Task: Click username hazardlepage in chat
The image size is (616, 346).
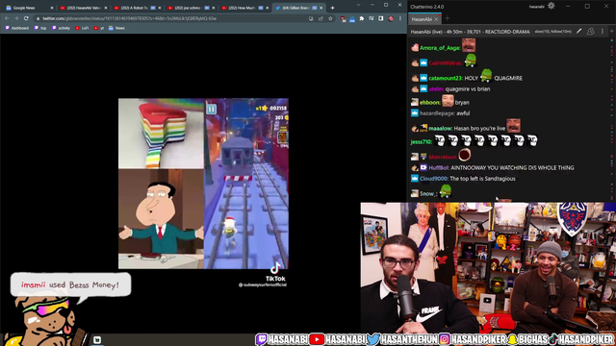Action: click(x=437, y=113)
